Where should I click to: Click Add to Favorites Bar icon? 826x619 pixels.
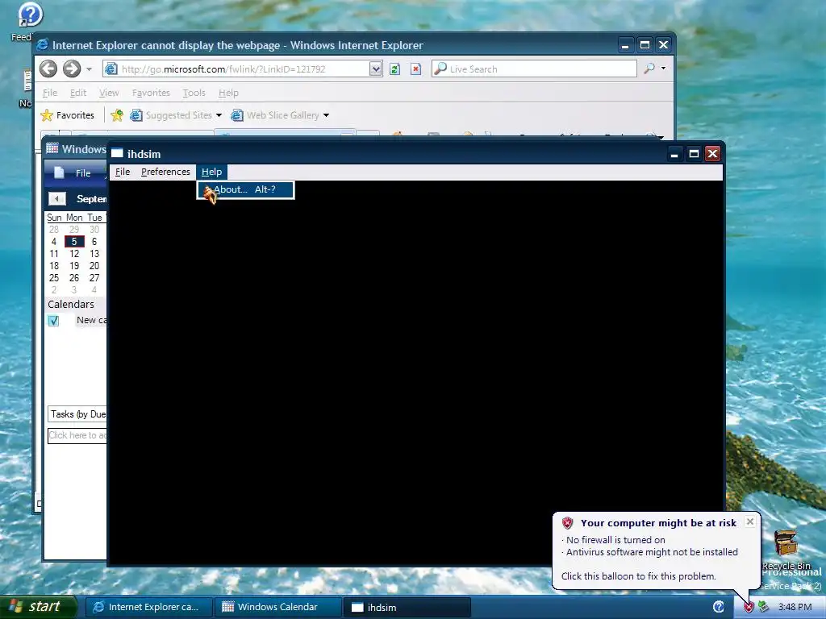coord(117,115)
